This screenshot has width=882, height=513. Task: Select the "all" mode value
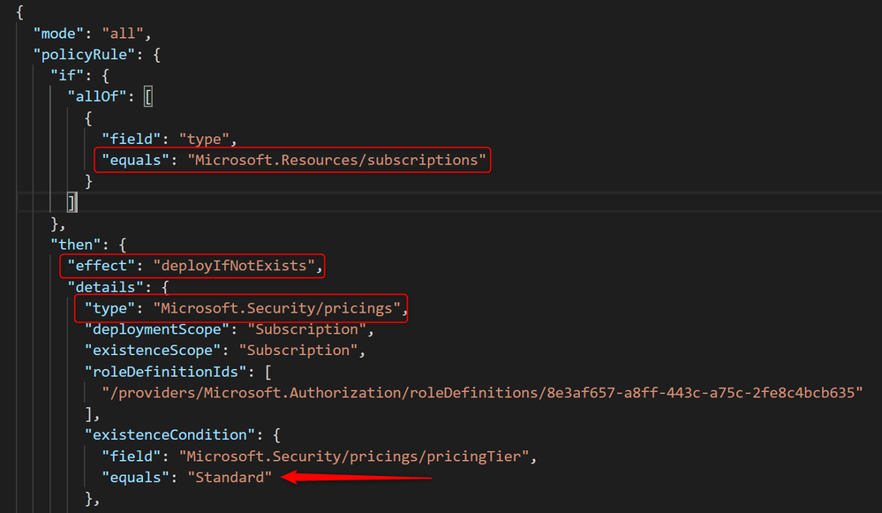(123, 34)
